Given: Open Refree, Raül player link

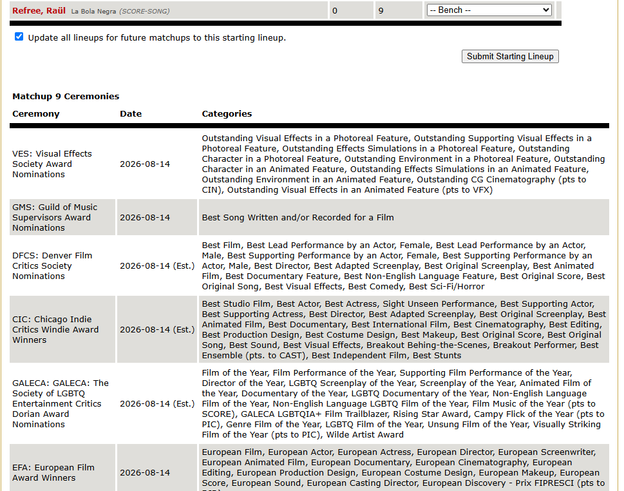Looking at the screenshot, I should tap(39, 11).
